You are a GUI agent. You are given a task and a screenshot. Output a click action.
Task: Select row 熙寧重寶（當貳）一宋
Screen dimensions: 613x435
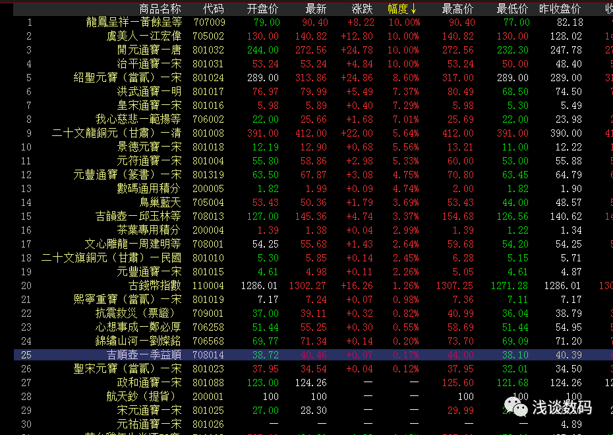pyautogui.click(x=312, y=300)
